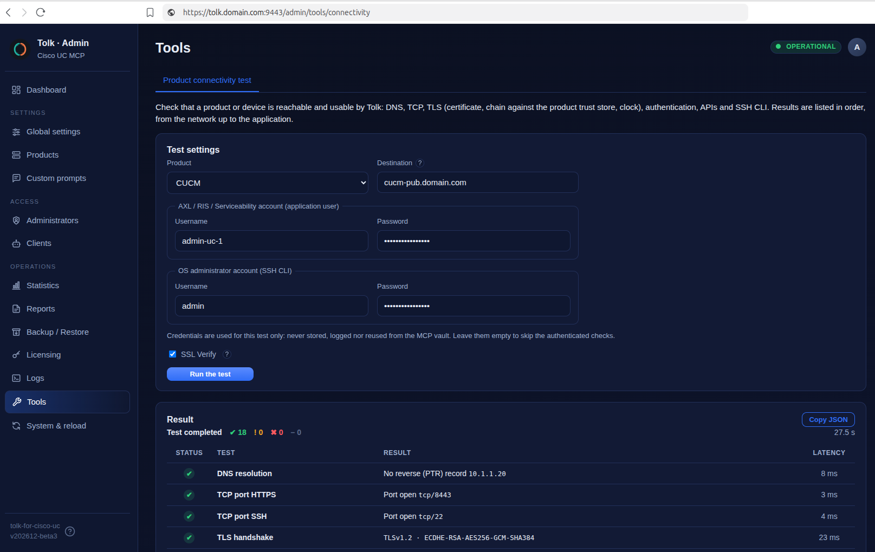875x552 pixels.
Task: Open Licensing page
Action: click(x=67, y=355)
